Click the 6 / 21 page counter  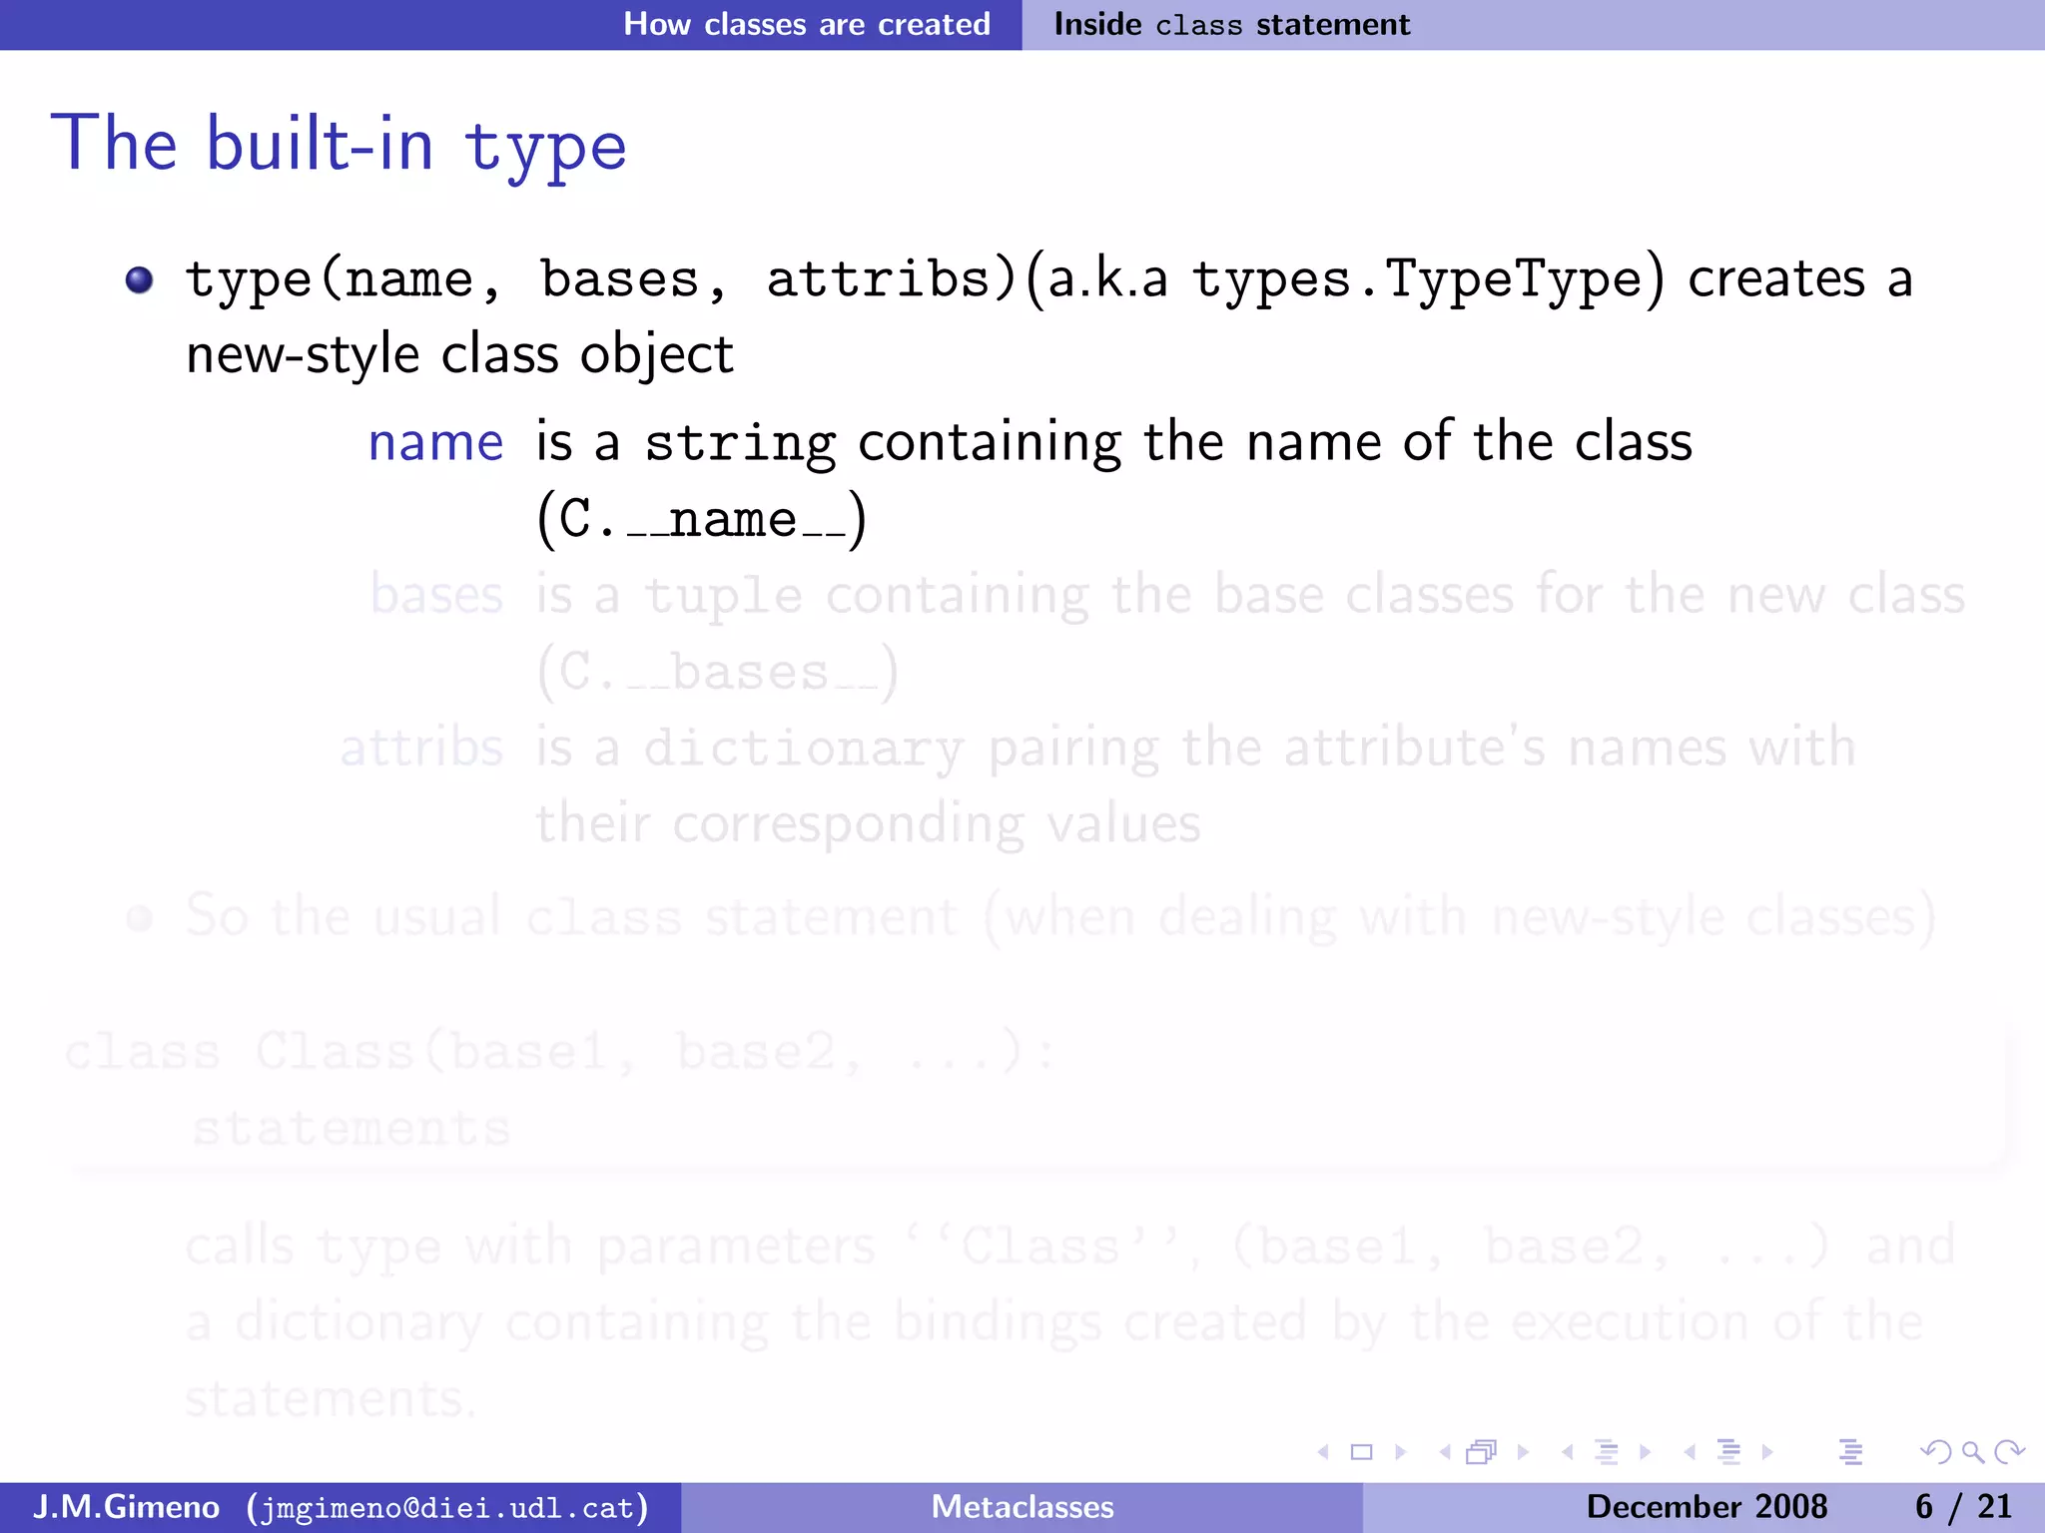coord(1963,1506)
